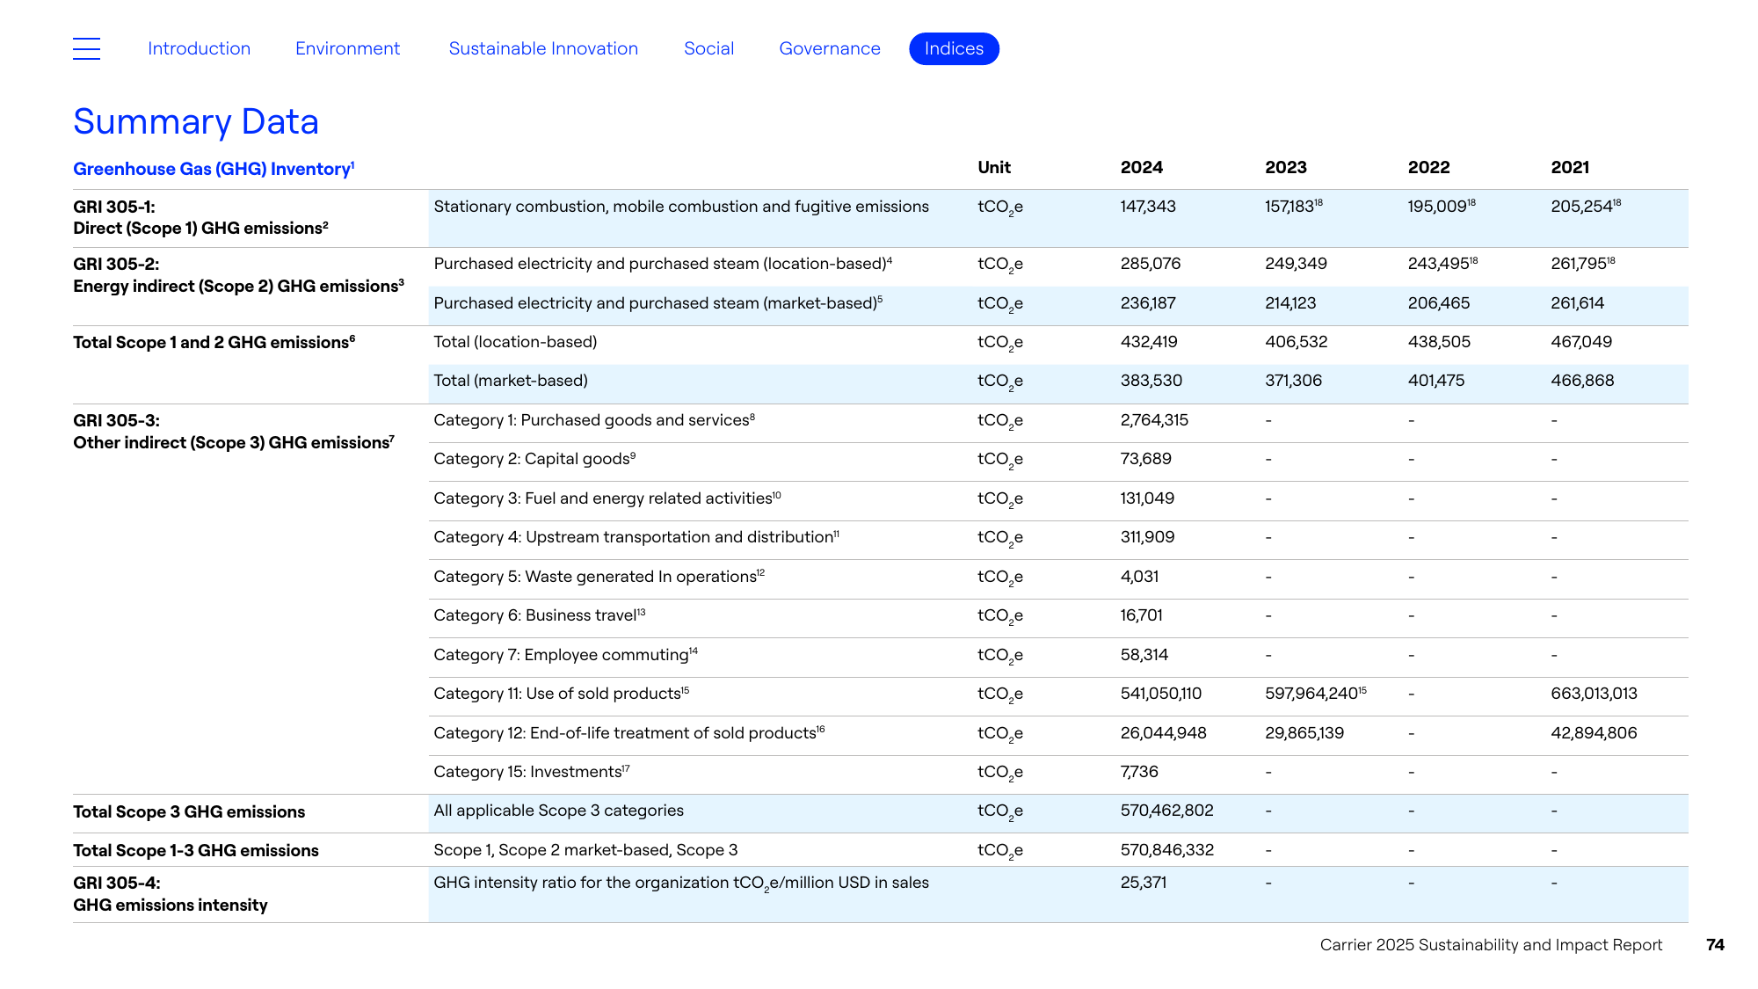
Task: Select Category 12 2021 value 42,894,806
Action: [x=1594, y=733]
